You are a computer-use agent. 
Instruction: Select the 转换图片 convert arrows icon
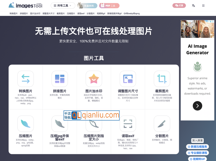point(25,79)
